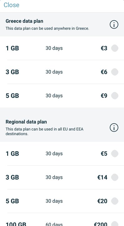Open info for Greece data plan

click(x=114, y=24)
